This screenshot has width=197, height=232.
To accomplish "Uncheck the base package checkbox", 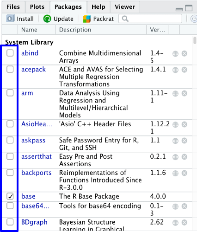I will 10,196.
